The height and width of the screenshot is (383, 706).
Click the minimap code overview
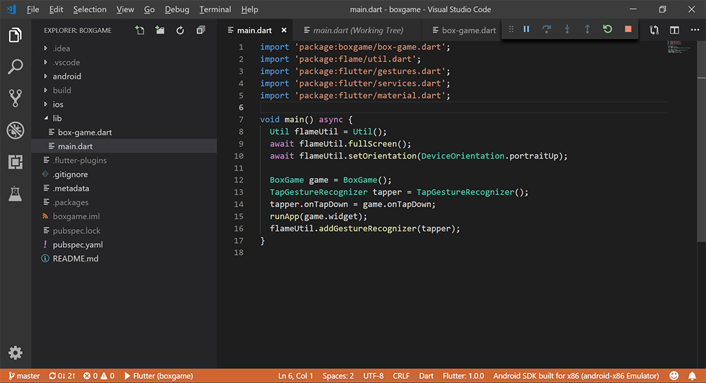[674, 47]
